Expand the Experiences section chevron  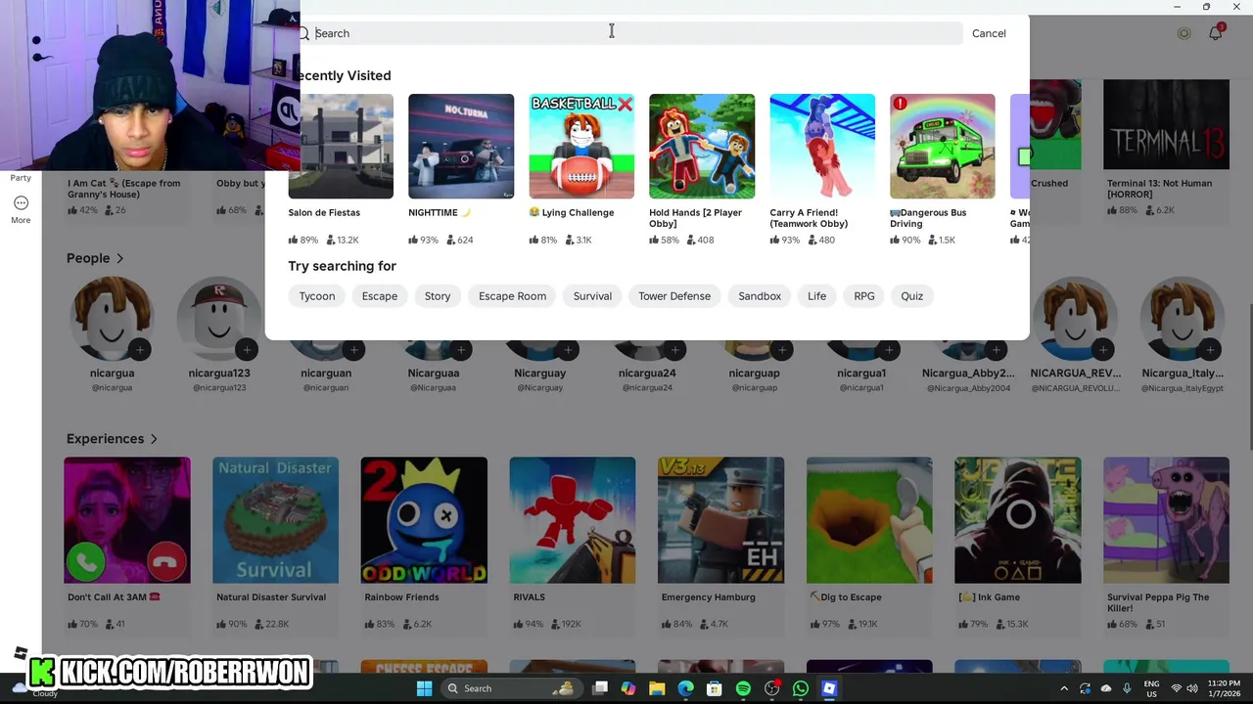pyautogui.click(x=154, y=439)
